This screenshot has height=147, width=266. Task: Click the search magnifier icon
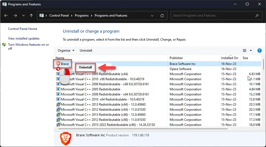pyautogui.click(x=257, y=16)
